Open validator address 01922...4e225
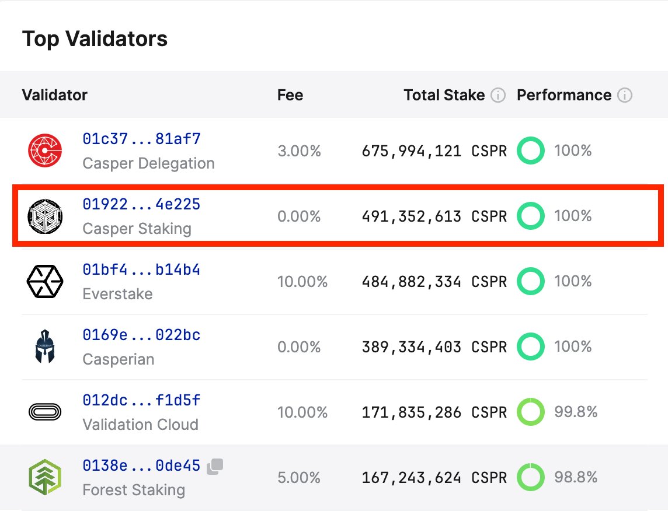 [141, 204]
